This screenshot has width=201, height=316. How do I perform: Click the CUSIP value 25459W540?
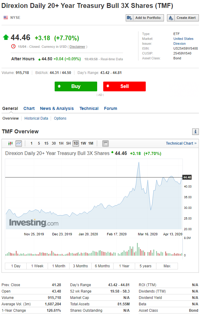click(x=182, y=53)
